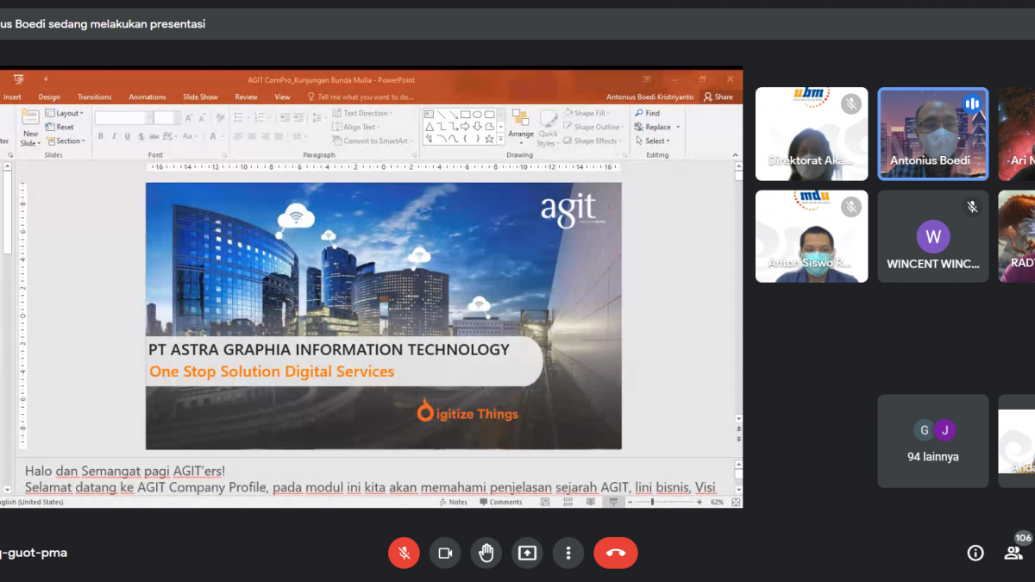Screen dimensions: 1035x582
Task: Open the meeting details info icon
Action: (x=975, y=554)
